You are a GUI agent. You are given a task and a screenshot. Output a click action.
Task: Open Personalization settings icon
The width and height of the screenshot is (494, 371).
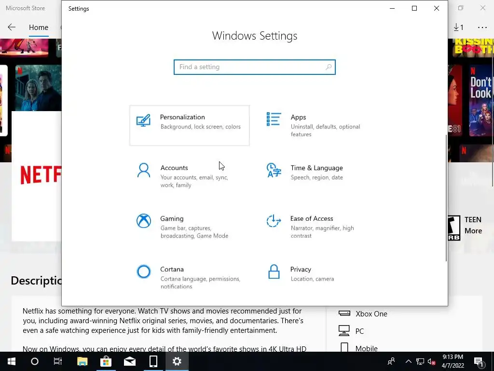(143, 120)
